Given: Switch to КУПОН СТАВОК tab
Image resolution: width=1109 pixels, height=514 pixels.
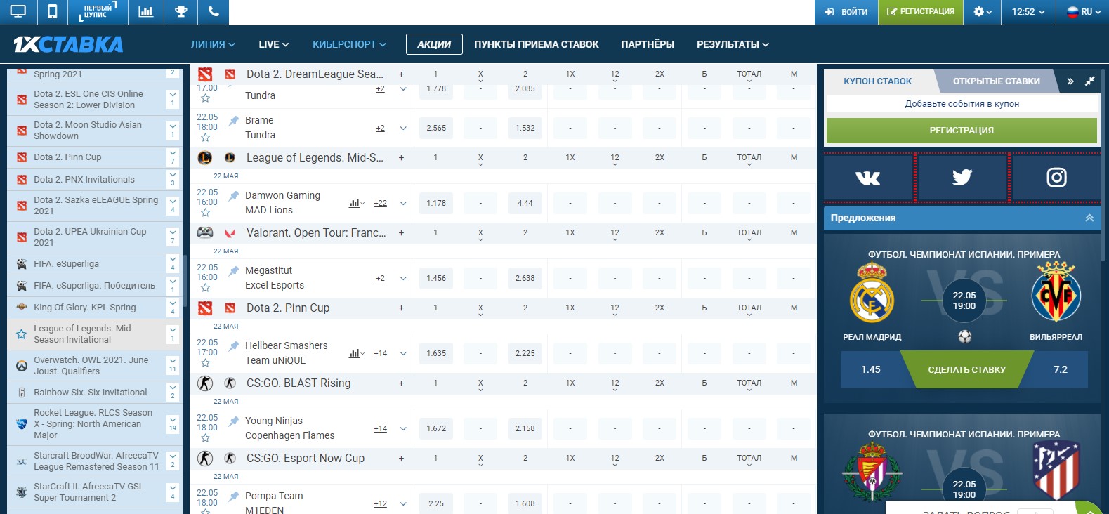Looking at the screenshot, I should pos(878,81).
